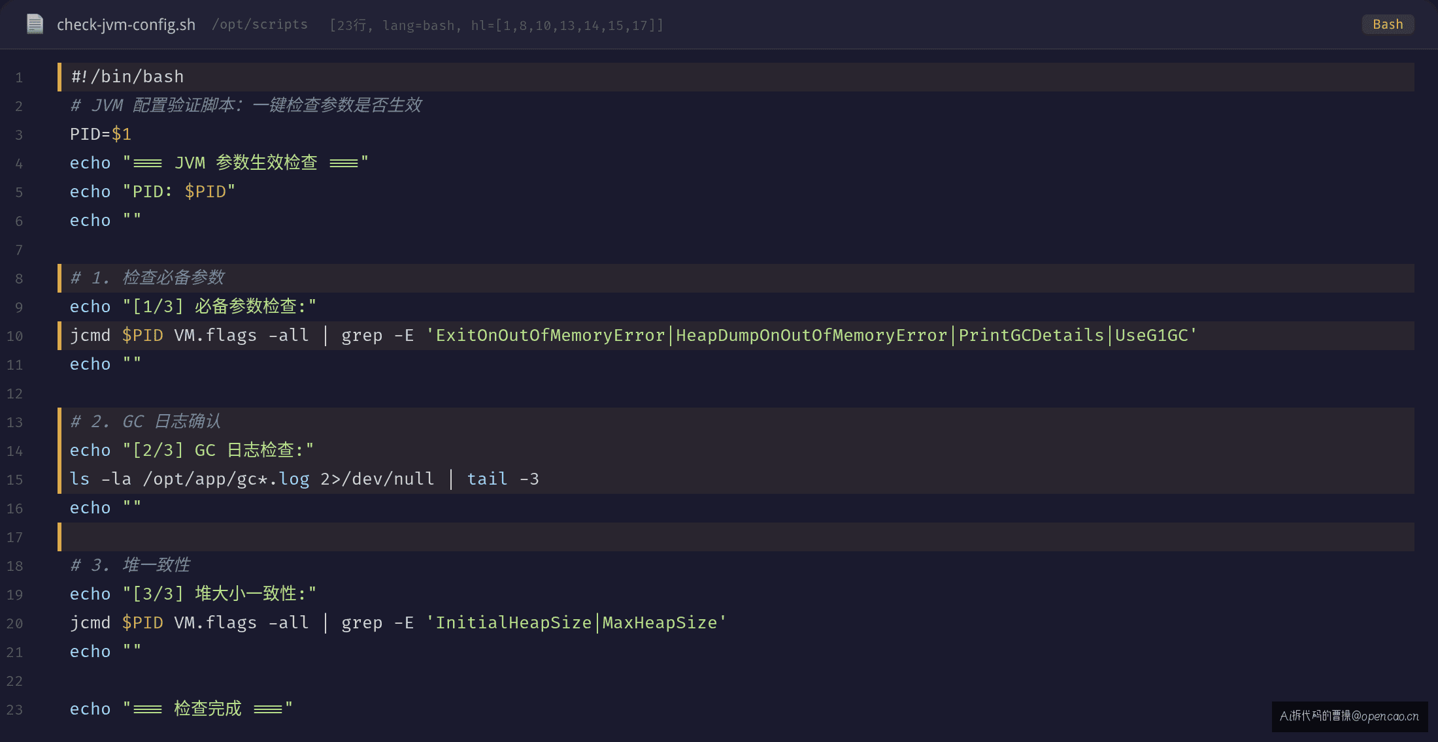Click the 'ls -la /opt/app/gc*.log' command
1438x742 pixels.
[x=190, y=479]
